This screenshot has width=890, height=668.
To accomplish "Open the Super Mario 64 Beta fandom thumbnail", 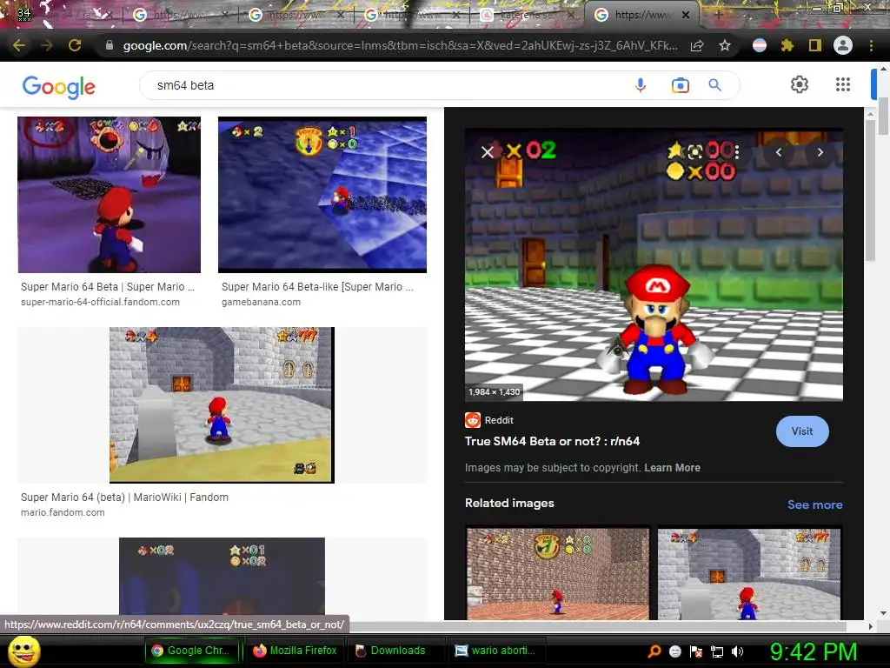I will coord(109,195).
